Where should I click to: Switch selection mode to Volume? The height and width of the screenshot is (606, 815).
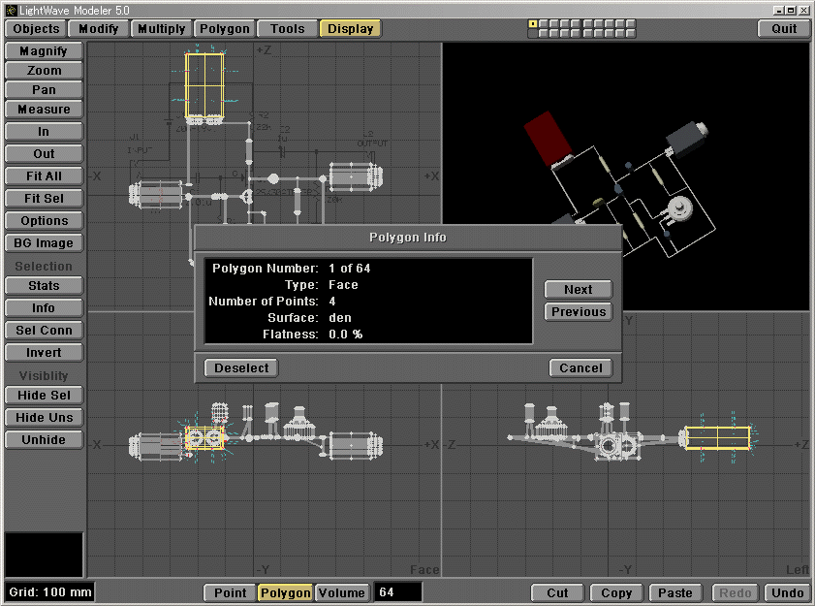click(341, 592)
